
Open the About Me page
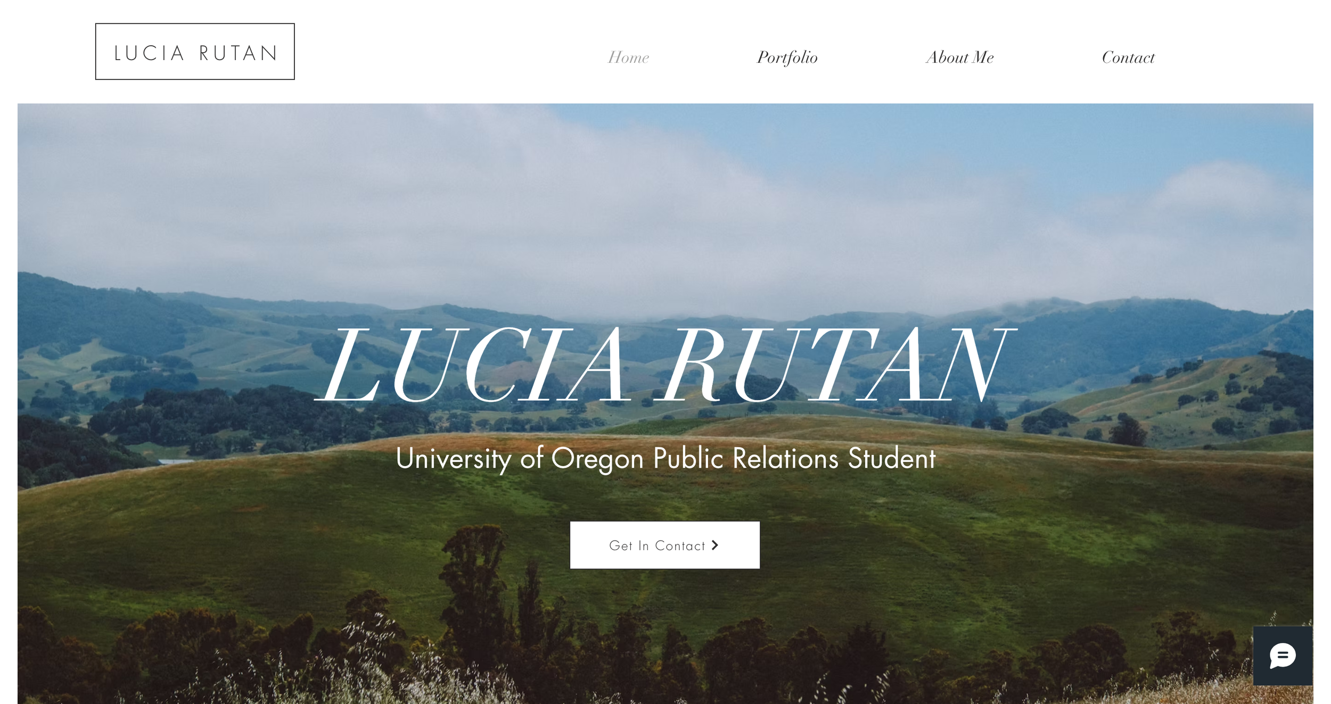click(959, 57)
